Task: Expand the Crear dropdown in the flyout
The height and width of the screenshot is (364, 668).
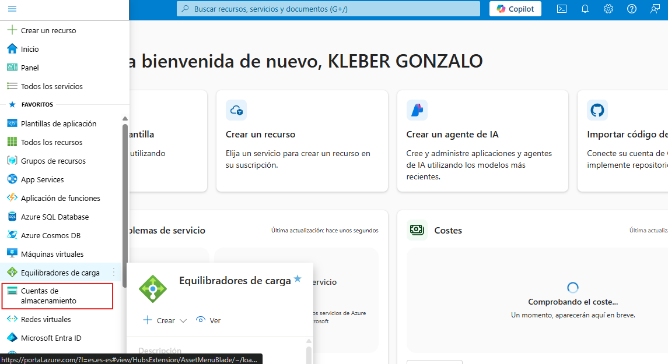Action: 183,321
